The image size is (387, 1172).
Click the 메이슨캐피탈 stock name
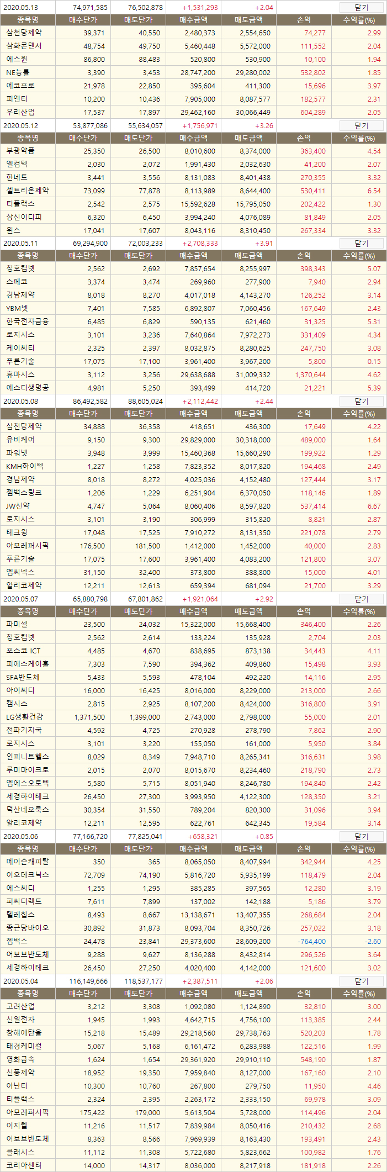(x=28, y=861)
